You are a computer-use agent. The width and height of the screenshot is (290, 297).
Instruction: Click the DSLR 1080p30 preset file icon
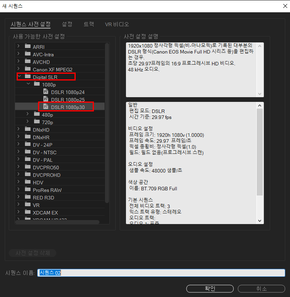pos(46,106)
